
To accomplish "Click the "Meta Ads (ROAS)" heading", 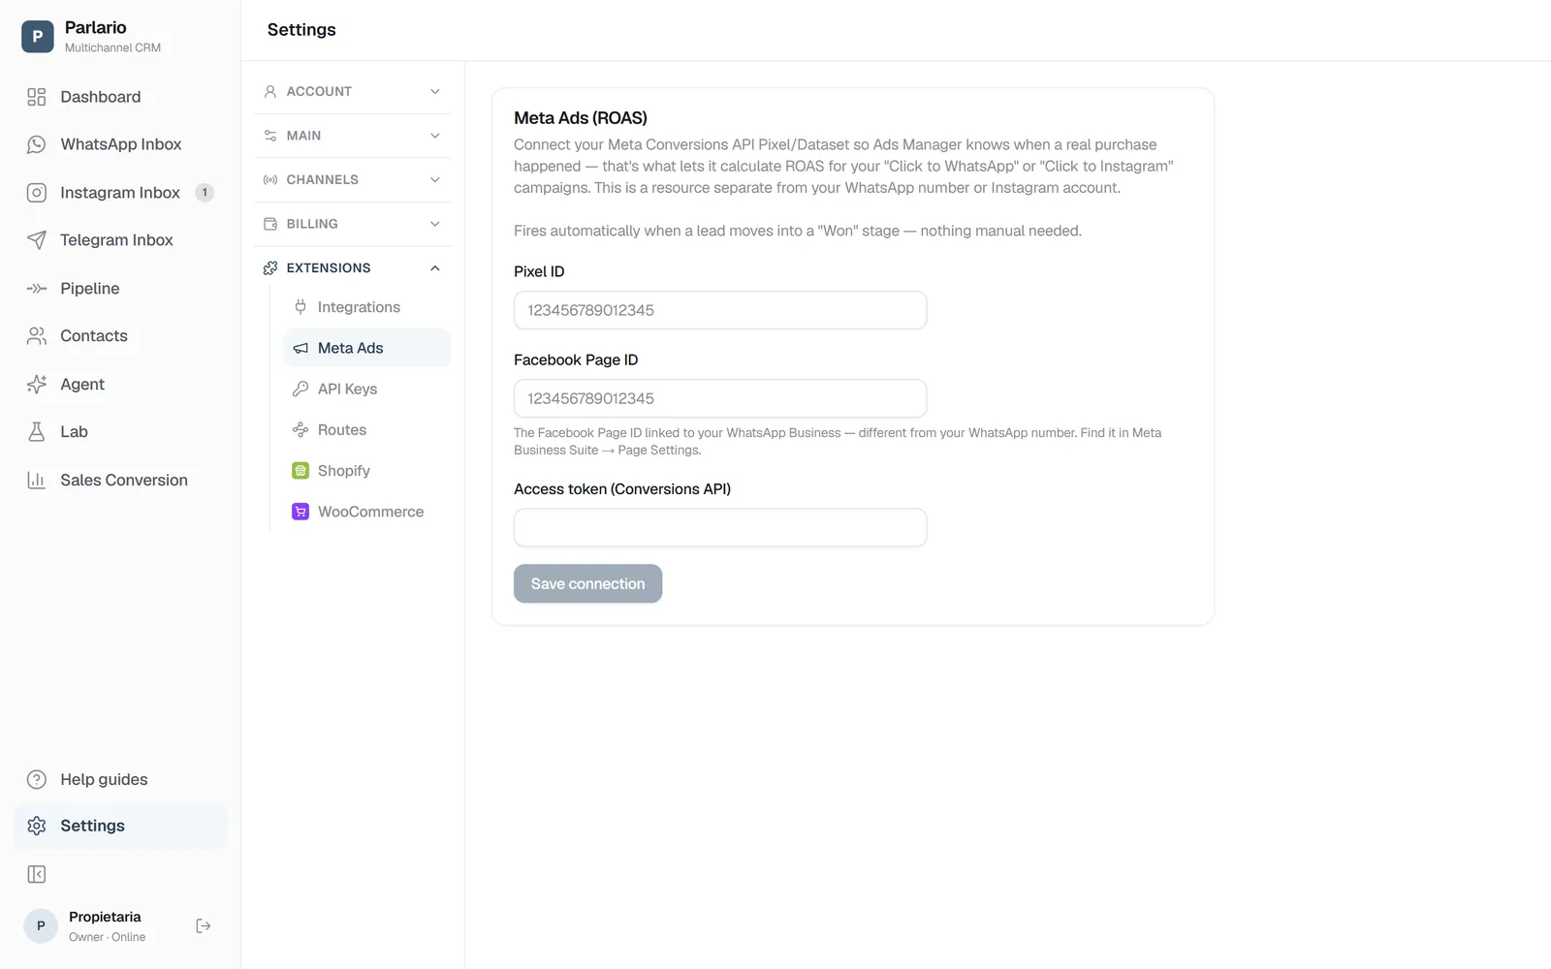I will tap(581, 118).
